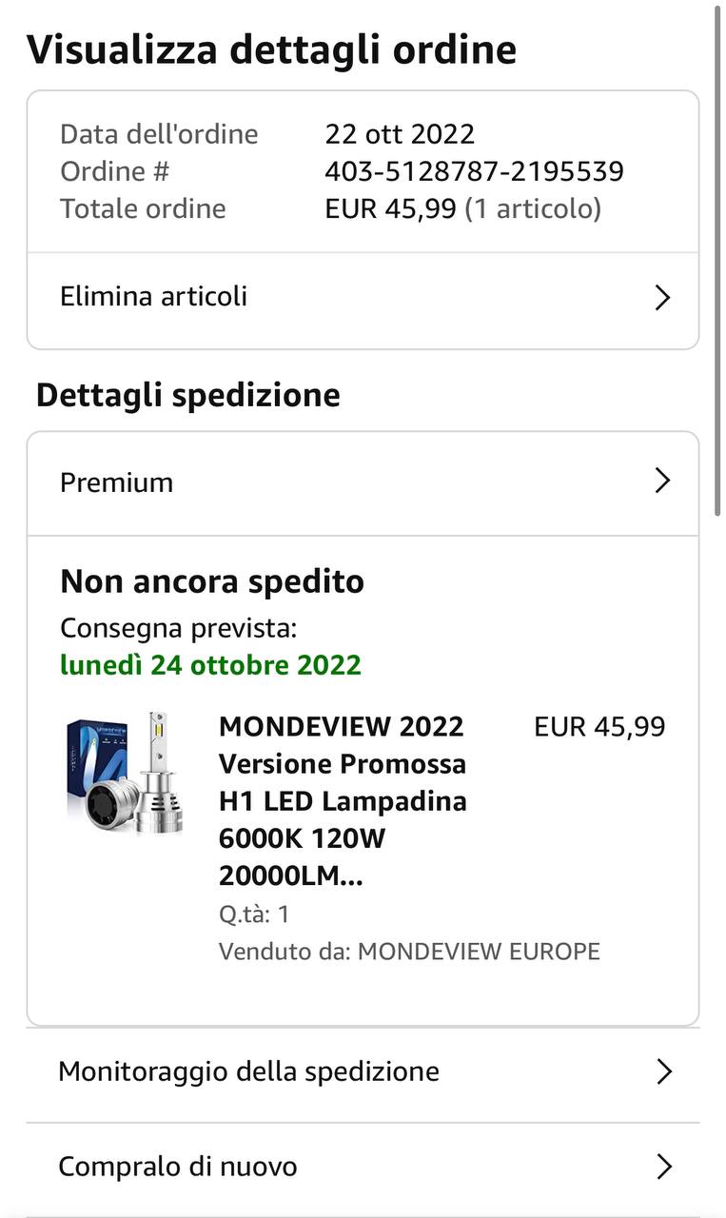Click the Visualizza dettagli ordine page title
Viewport: 726px width, 1218px height.
click(x=271, y=49)
